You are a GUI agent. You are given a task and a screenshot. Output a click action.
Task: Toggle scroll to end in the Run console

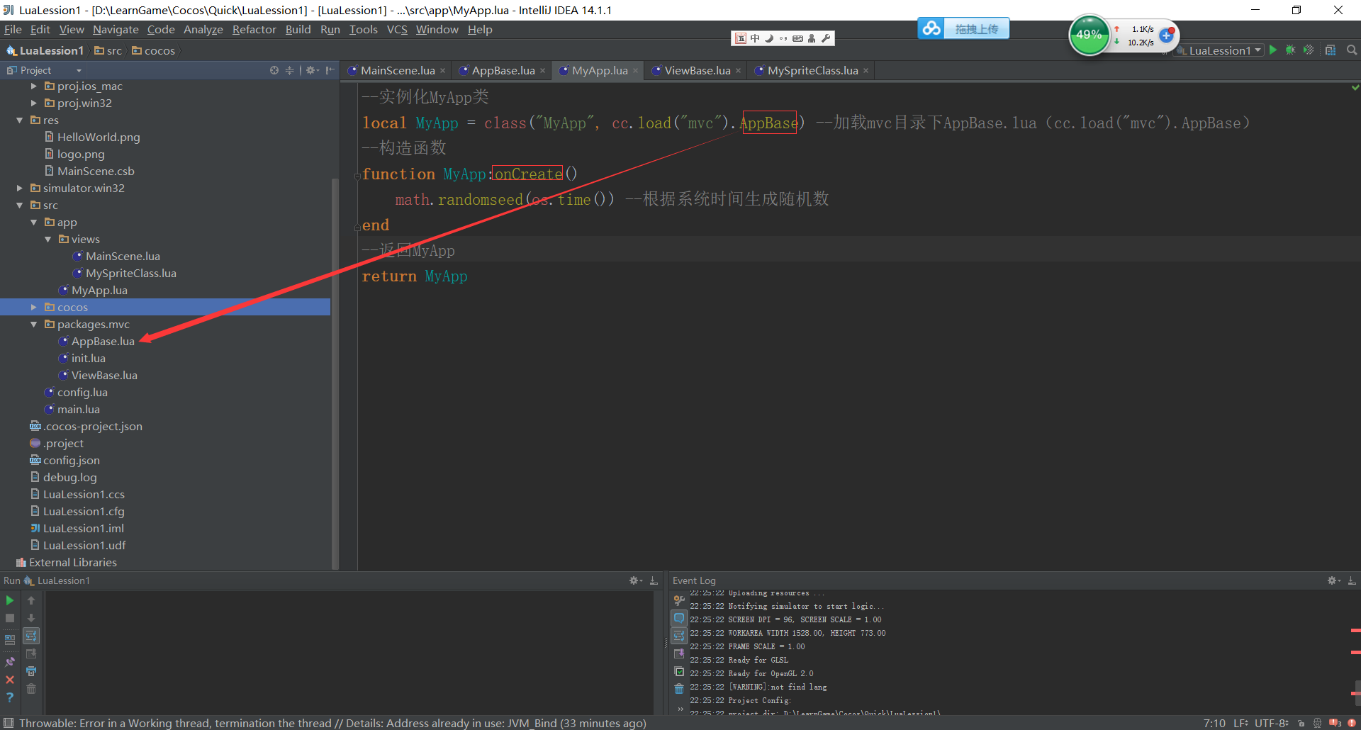point(31,653)
